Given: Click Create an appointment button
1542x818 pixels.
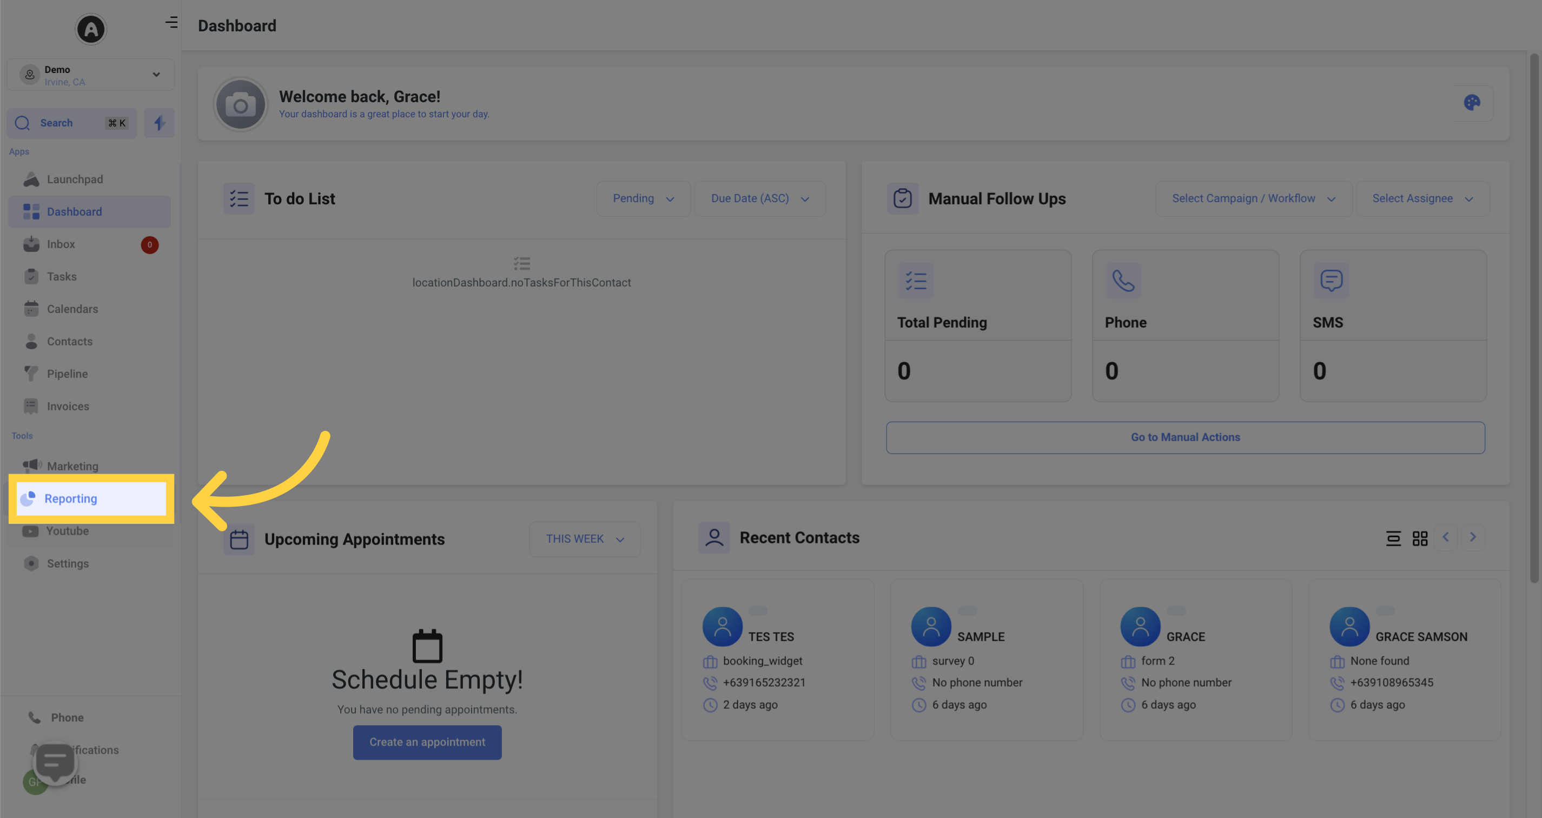Looking at the screenshot, I should point(427,742).
